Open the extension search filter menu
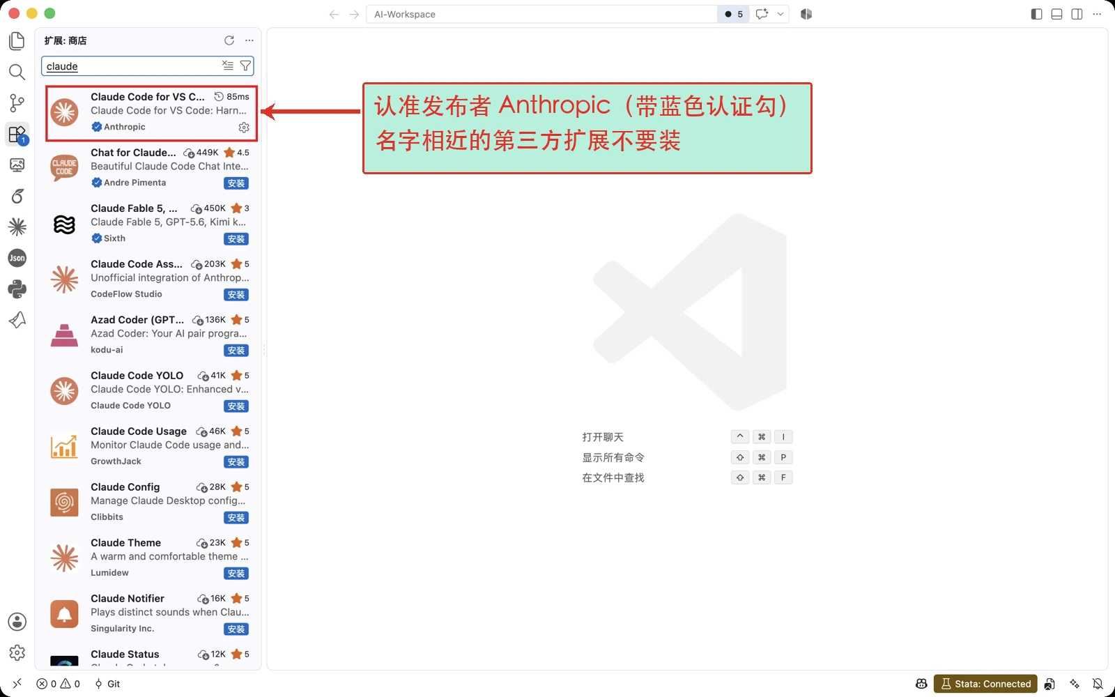The image size is (1115, 697). pos(245,66)
